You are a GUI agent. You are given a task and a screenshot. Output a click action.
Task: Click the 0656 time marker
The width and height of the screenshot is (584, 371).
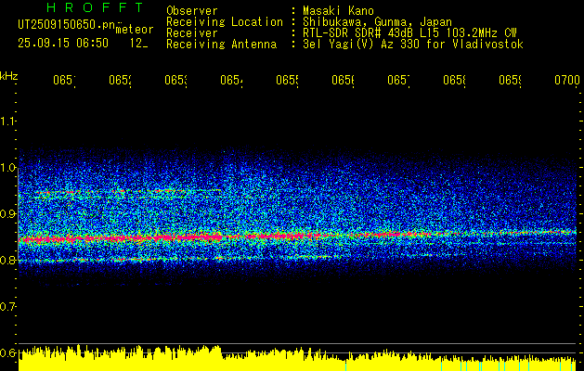343,80
